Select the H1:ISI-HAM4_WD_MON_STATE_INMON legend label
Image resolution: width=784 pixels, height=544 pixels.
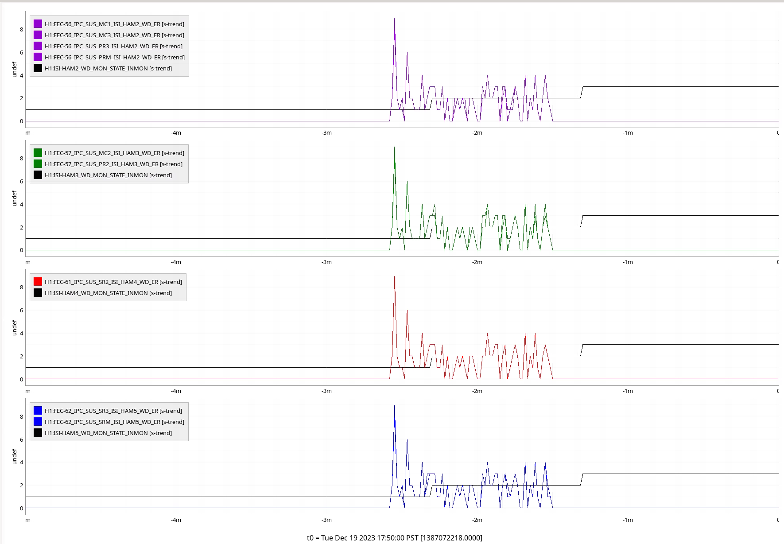coord(108,293)
